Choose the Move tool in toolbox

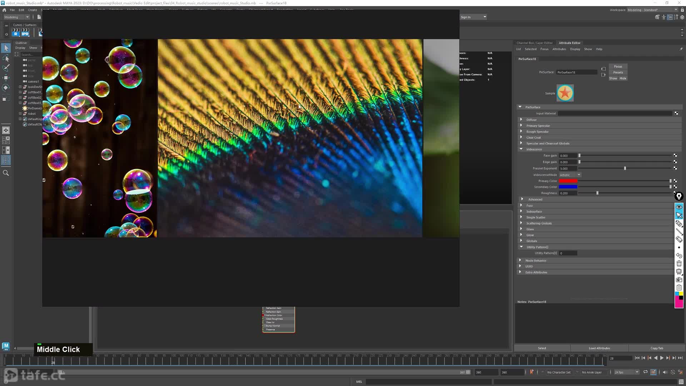pyautogui.click(x=6, y=78)
